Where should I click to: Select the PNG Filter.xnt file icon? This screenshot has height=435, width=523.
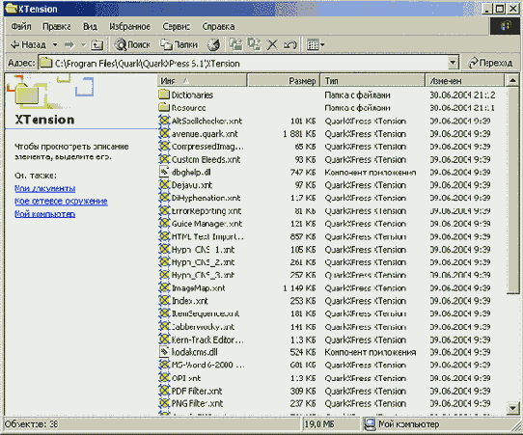164,403
